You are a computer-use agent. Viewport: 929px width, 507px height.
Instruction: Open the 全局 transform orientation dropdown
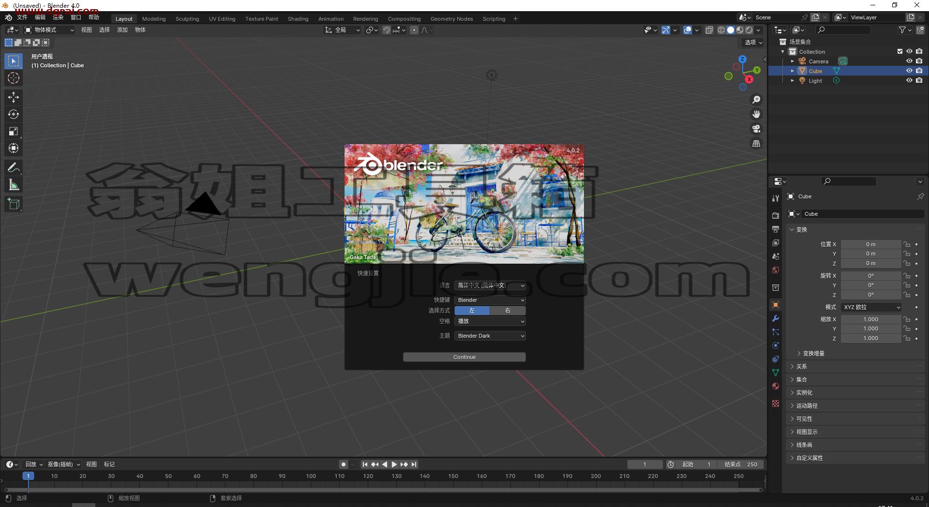click(x=343, y=30)
